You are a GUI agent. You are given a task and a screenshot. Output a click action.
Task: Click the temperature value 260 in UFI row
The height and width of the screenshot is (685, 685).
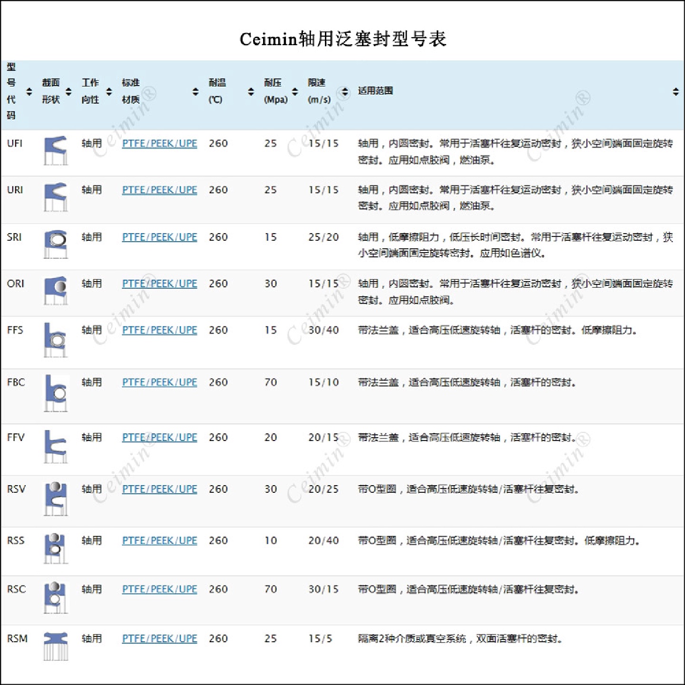click(x=218, y=143)
